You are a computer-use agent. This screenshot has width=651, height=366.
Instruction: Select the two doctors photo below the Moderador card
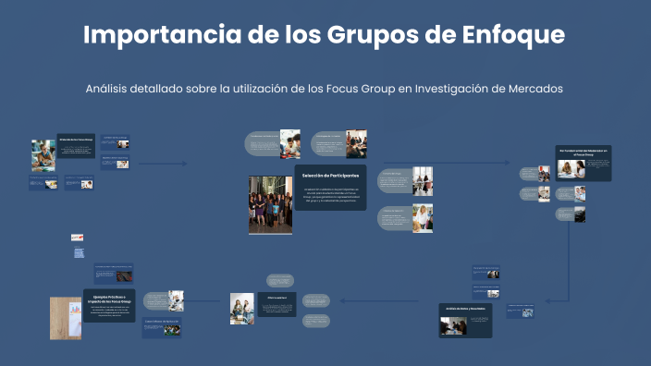point(580,194)
